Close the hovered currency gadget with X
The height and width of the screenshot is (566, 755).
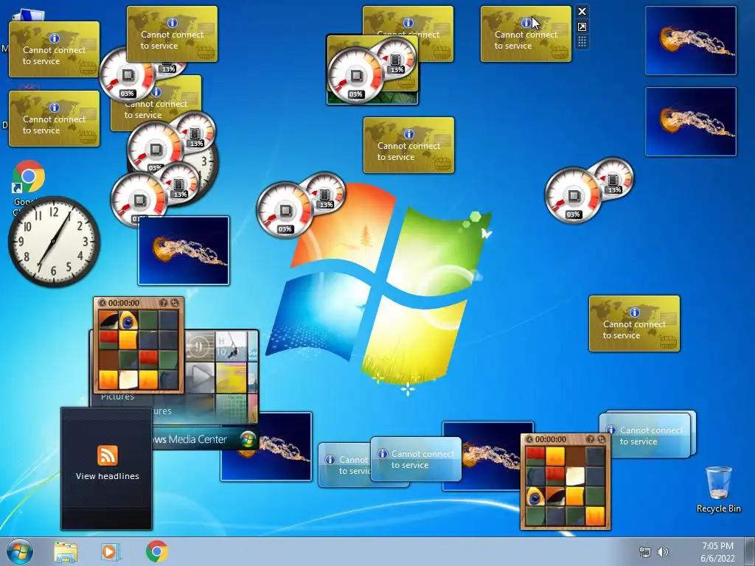pos(582,12)
